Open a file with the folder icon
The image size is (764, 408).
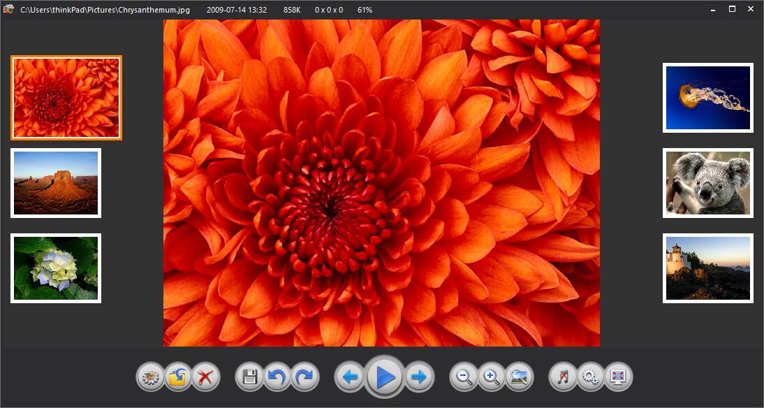coord(177,378)
